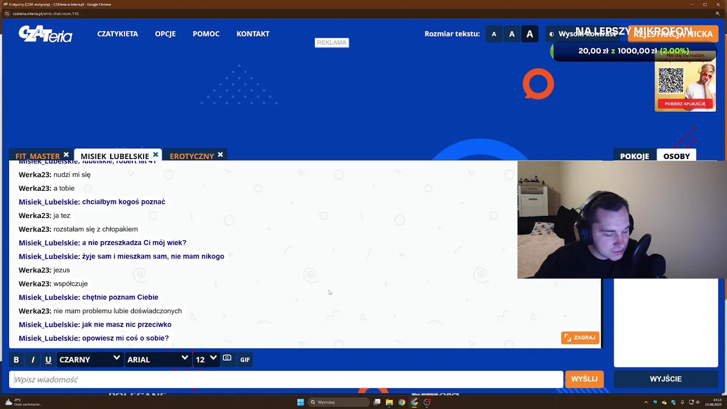Open the OSOBY tab

point(676,156)
